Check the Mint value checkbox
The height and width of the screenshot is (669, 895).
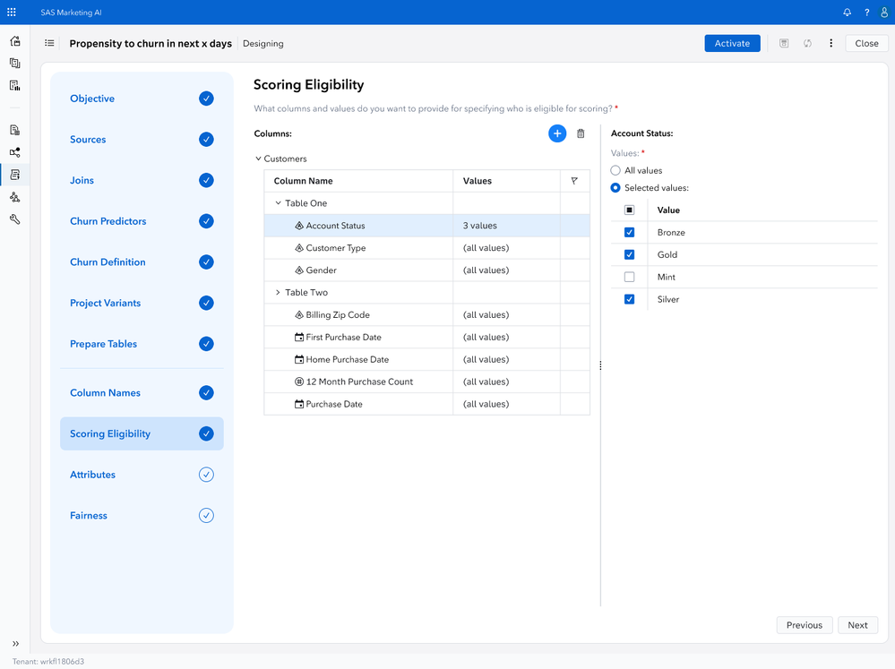[x=628, y=277]
